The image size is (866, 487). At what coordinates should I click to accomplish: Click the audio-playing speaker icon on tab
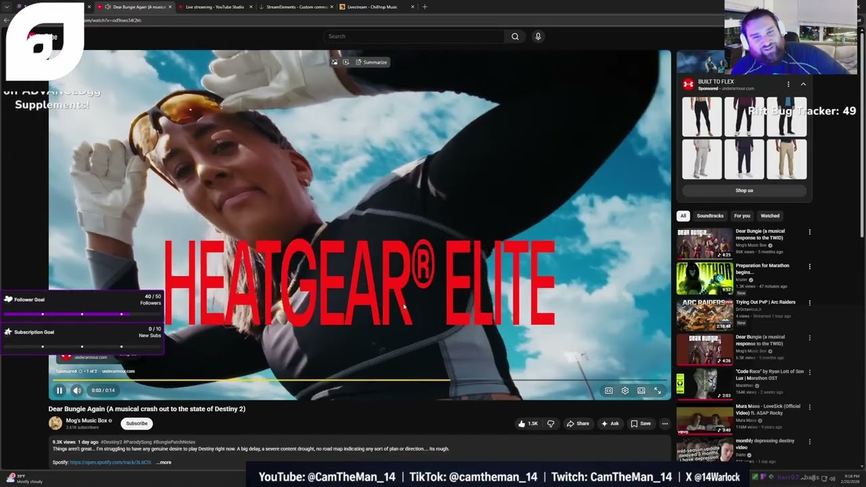(x=108, y=7)
